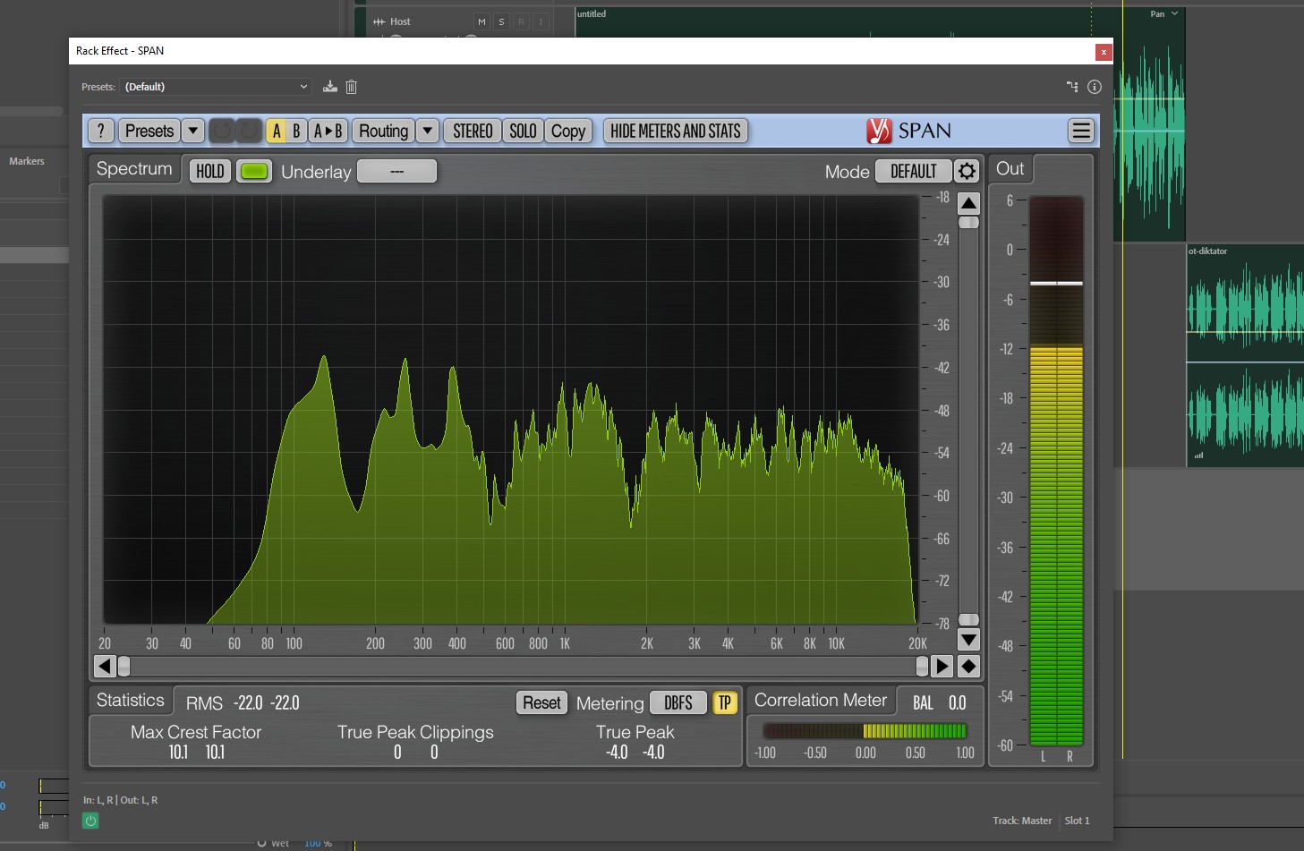Click the diamond reset zoom button
This screenshot has height=851, width=1304.
(968, 667)
